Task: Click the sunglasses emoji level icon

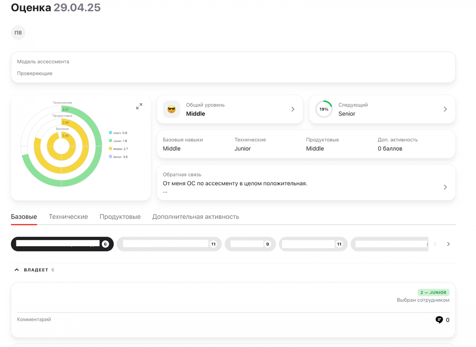Action: (171, 109)
